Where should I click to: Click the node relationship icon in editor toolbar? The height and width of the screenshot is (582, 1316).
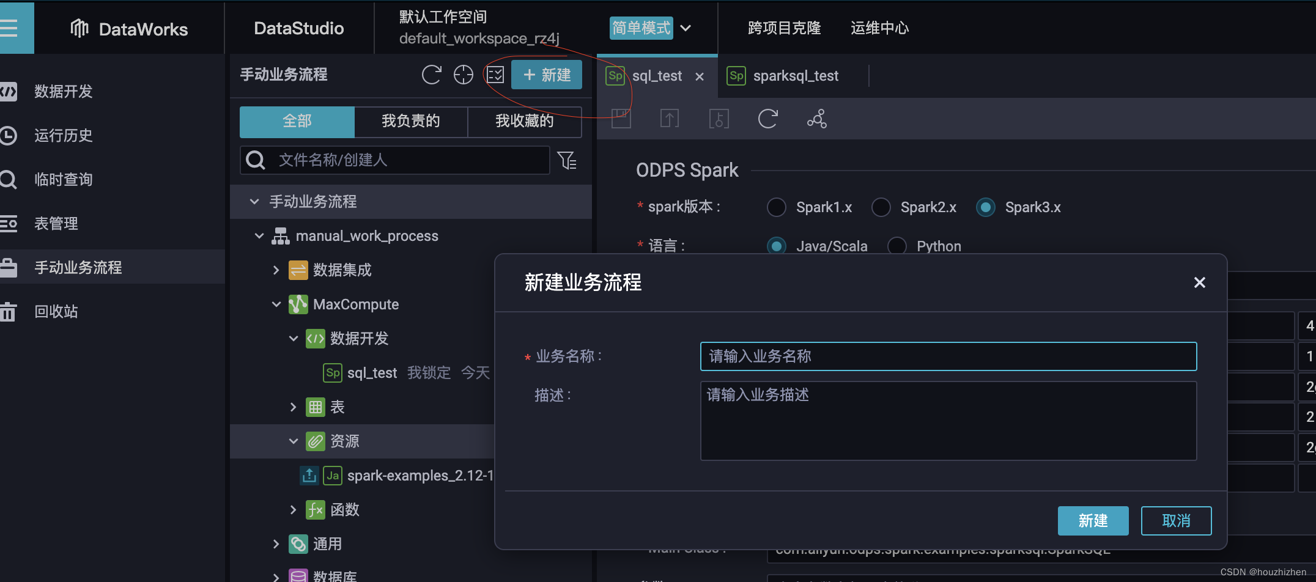tap(817, 118)
